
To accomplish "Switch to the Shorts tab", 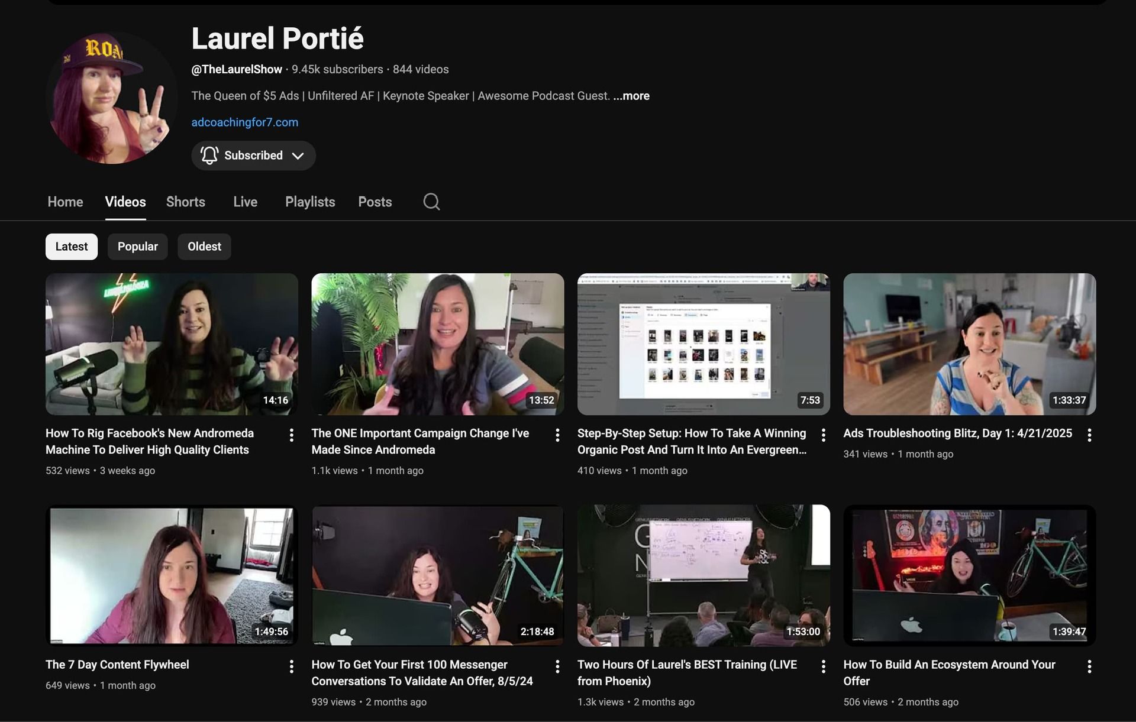I will click(185, 202).
